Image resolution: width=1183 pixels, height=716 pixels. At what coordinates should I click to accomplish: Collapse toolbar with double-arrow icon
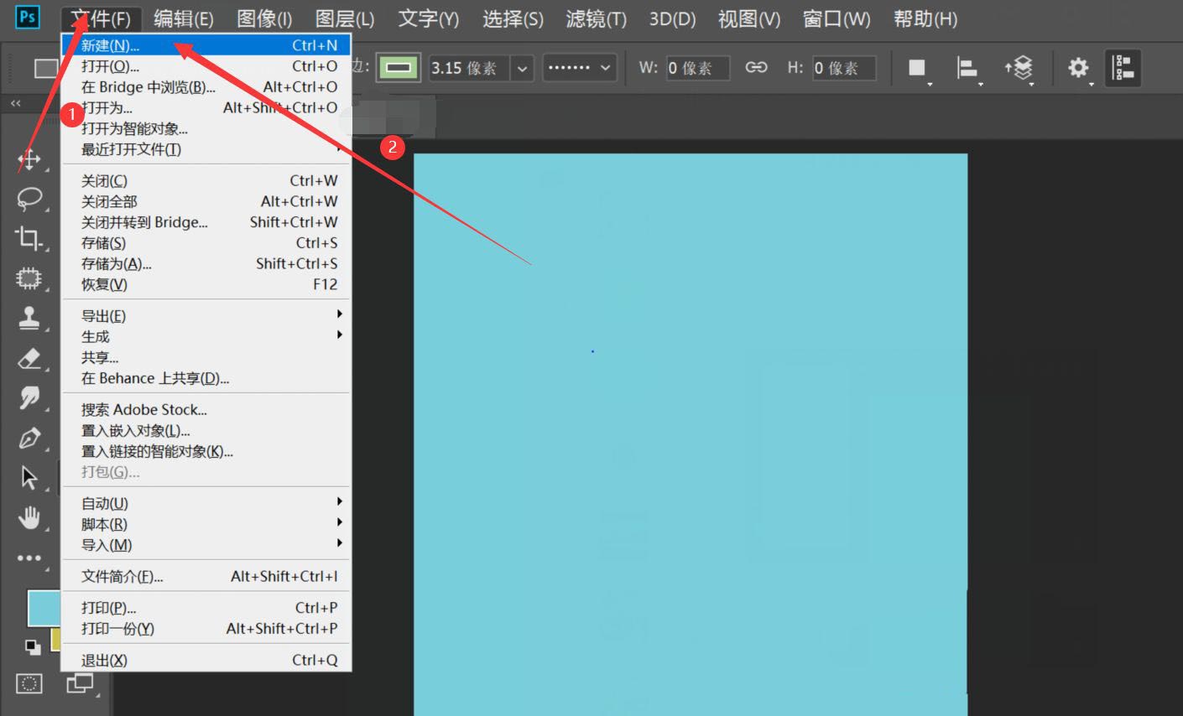point(15,103)
